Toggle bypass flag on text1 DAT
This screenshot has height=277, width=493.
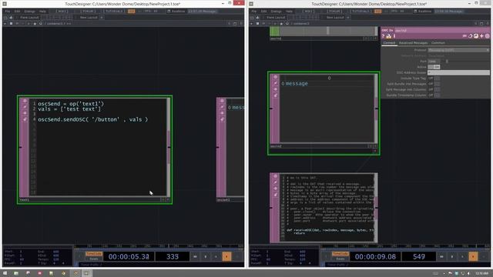coord(25,113)
